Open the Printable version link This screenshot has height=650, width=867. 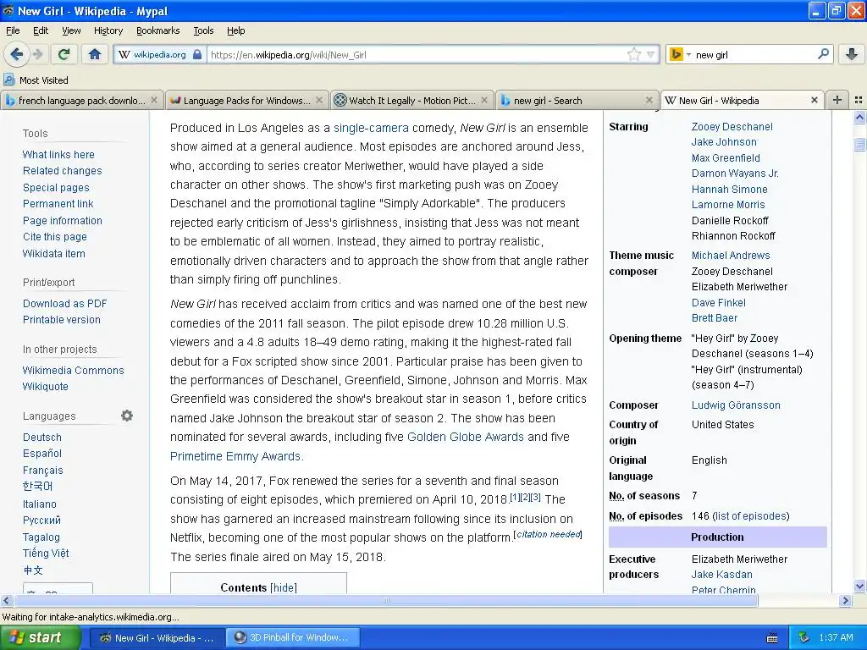click(x=61, y=319)
